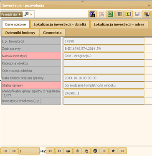Export data with the Excel icon
This screenshot has height=156, width=152.
[110, 14]
